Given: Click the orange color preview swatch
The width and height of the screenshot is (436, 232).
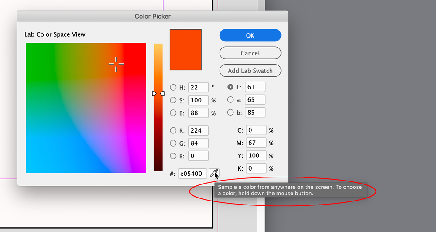Looking at the screenshot, I should tap(185, 49).
